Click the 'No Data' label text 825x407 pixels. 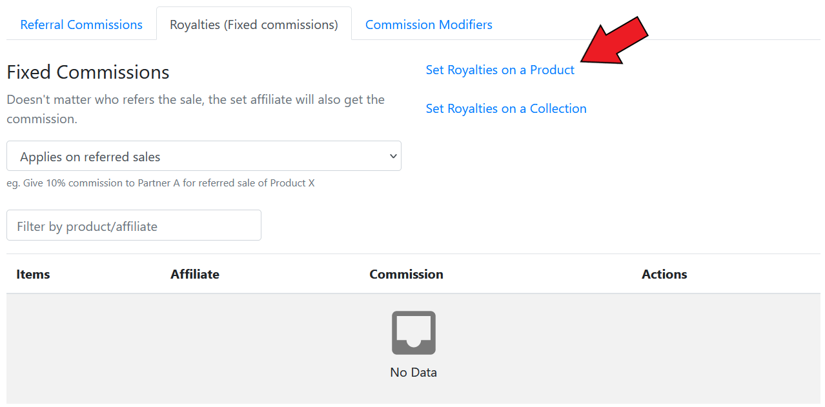(413, 372)
